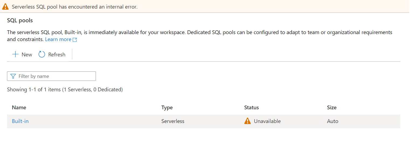Click the warning triangle in the error banner
Image resolution: width=410 pixels, height=145 pixels.
click(5, 6)
